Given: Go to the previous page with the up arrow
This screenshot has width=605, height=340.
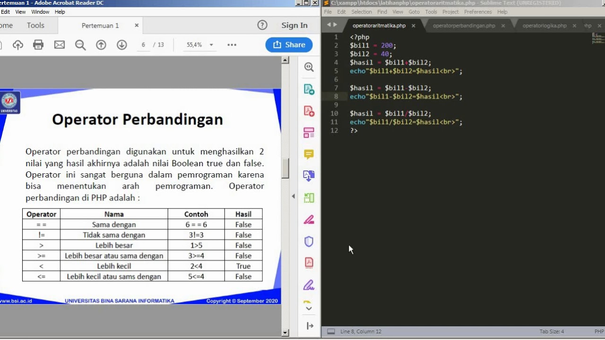Looking at the screenshot, I should 101,45.
